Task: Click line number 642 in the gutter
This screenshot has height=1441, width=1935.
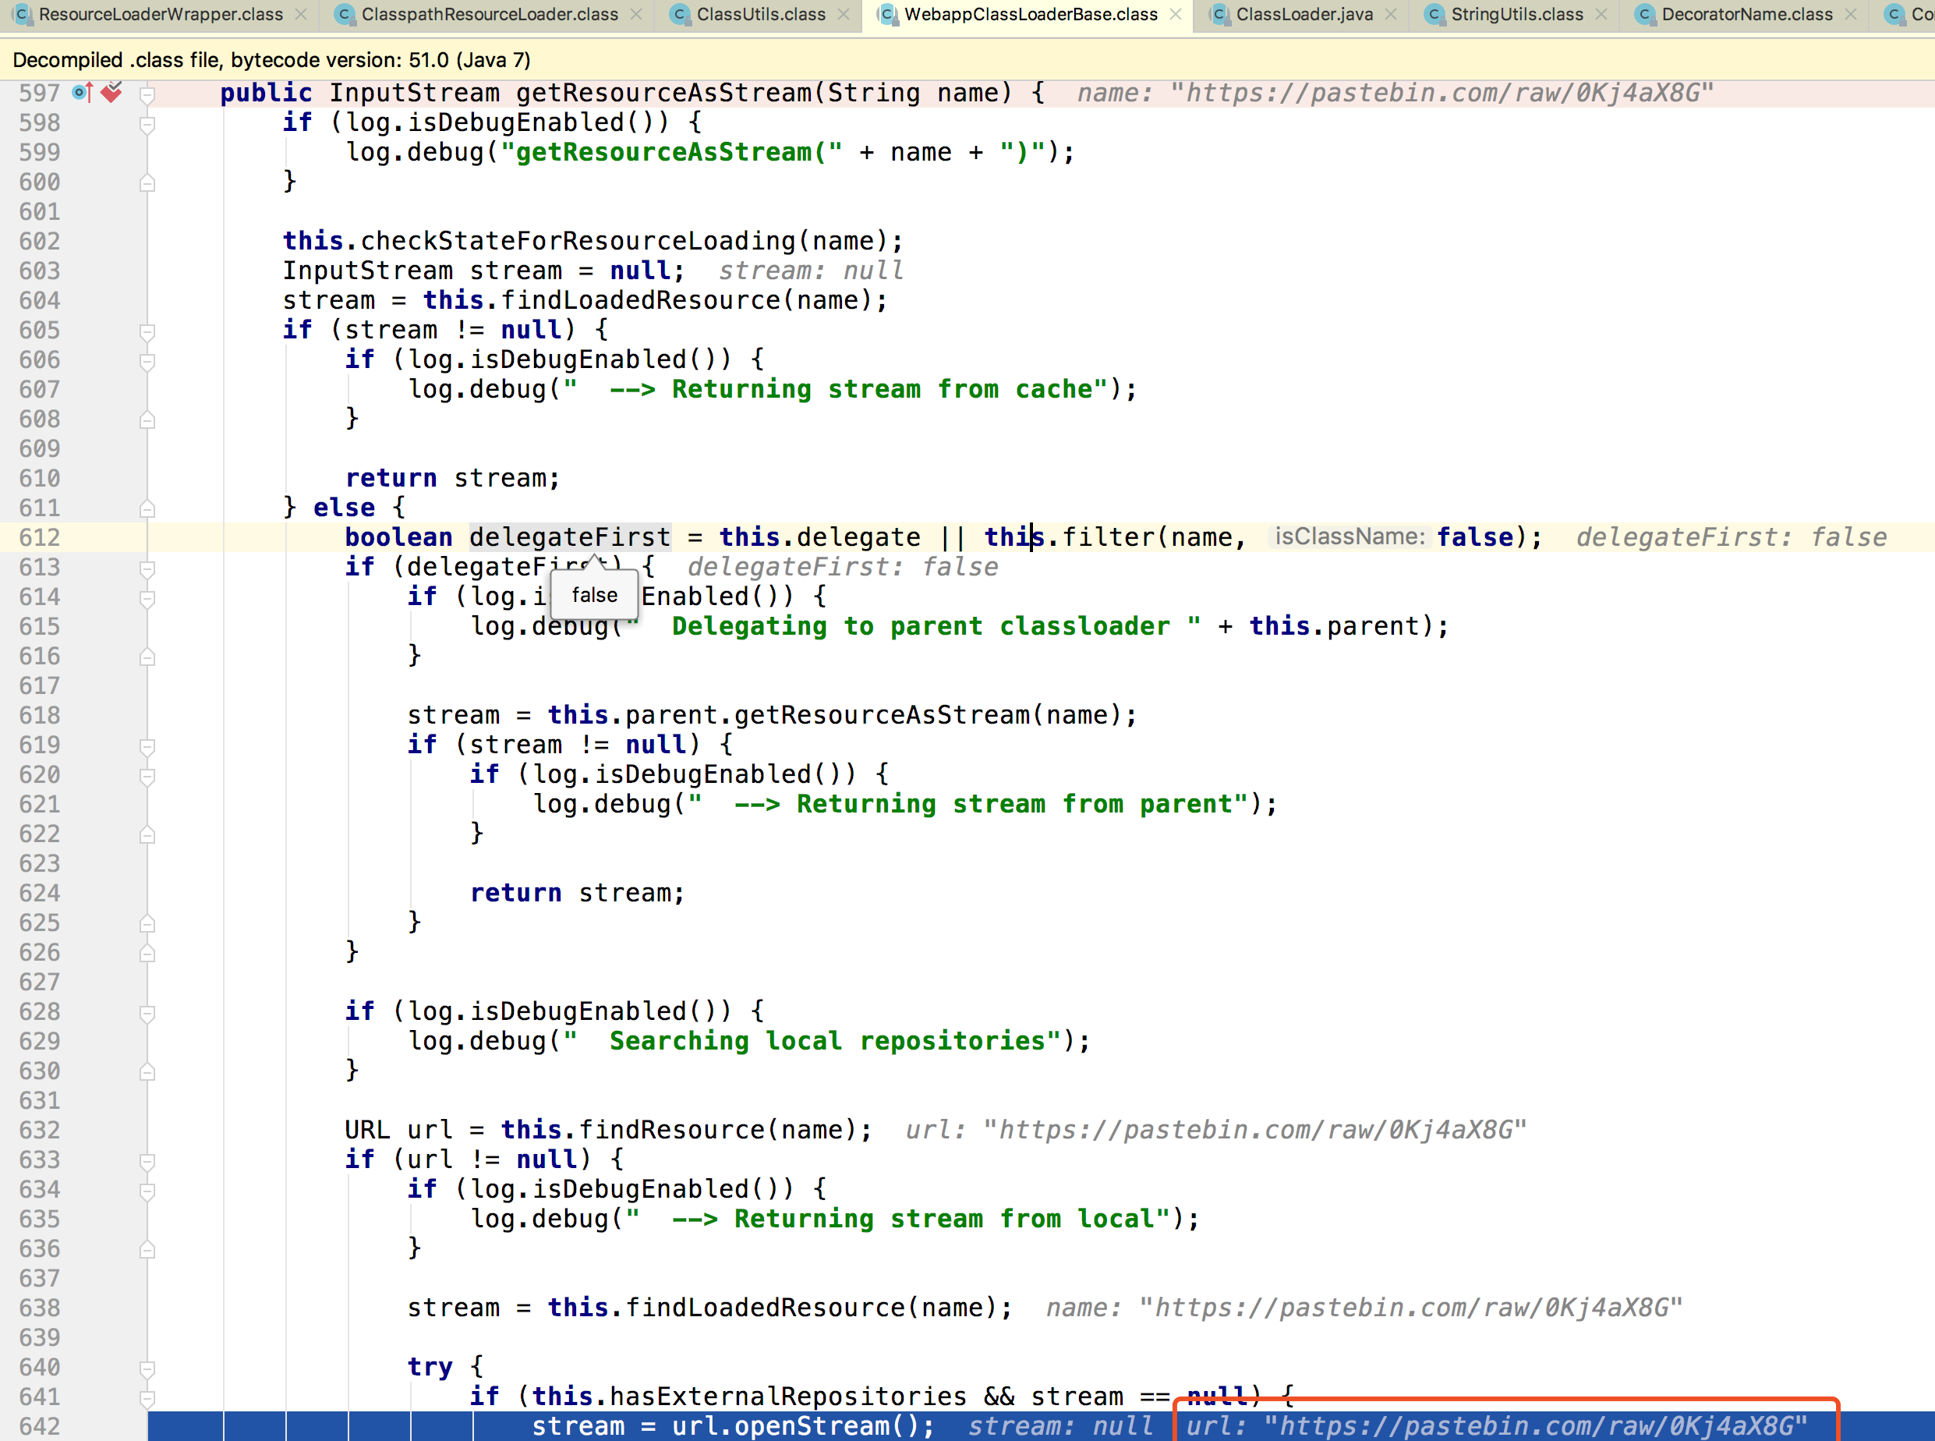Action: (39, 1427)
